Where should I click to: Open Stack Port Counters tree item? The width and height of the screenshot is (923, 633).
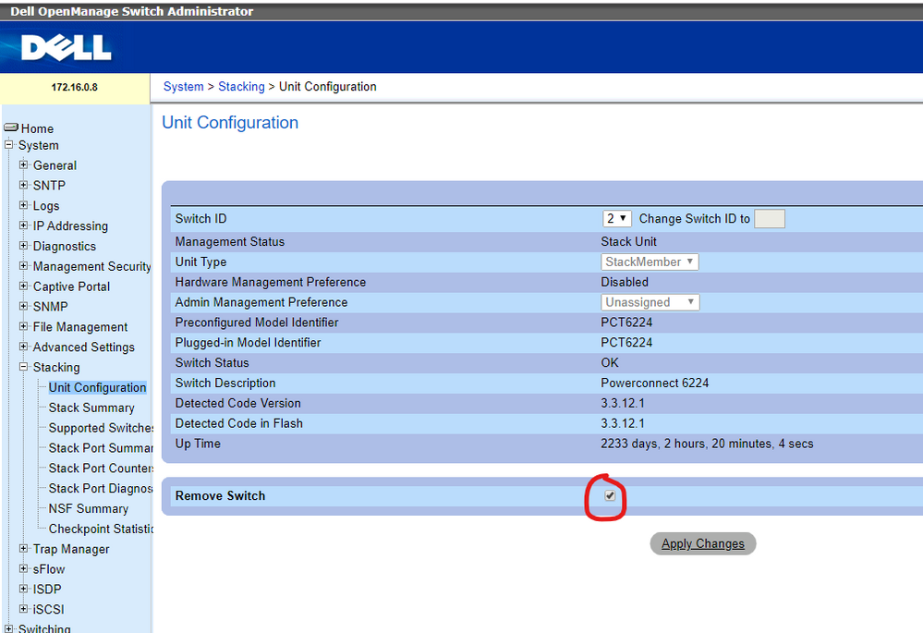[101, 469]
